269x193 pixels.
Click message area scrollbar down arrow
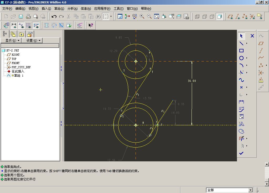tap(267, 184)
